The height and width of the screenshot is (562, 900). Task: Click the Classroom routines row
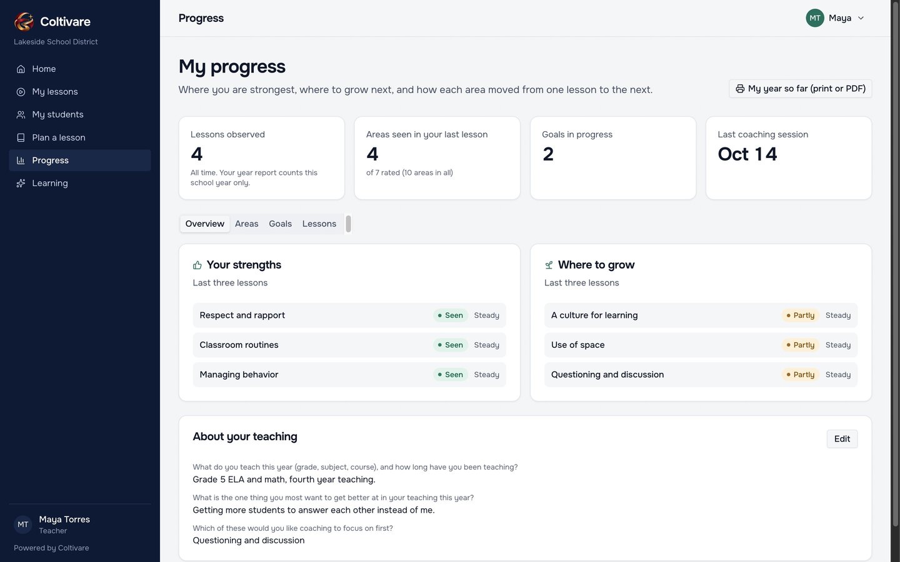click(x=349, y=345)
